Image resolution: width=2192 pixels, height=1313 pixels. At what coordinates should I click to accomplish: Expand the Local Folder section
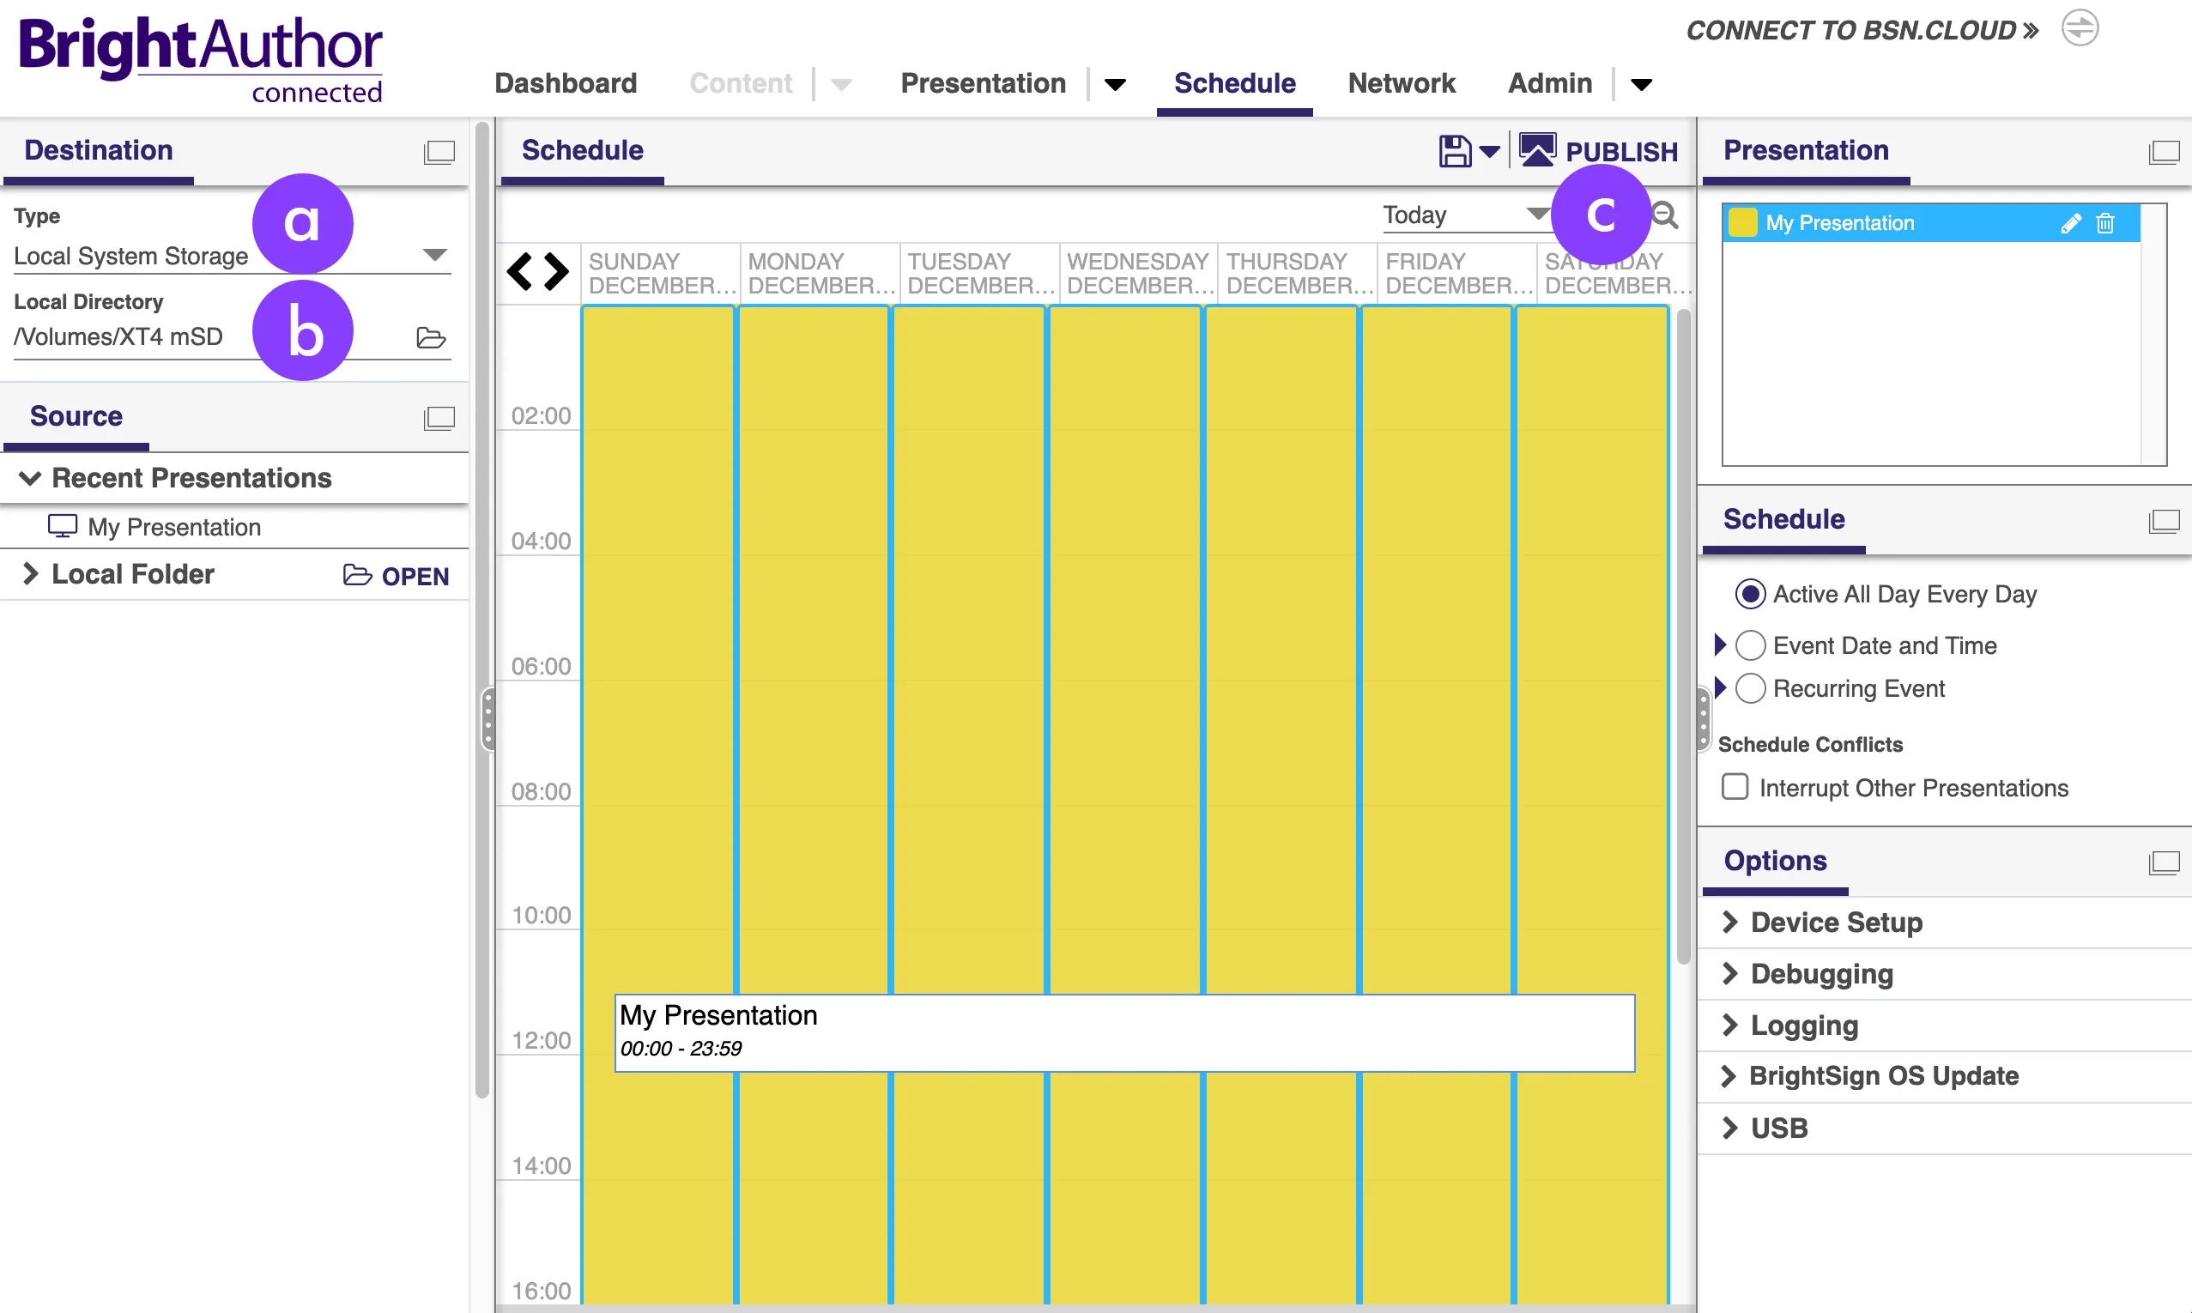tap(30, 574)
